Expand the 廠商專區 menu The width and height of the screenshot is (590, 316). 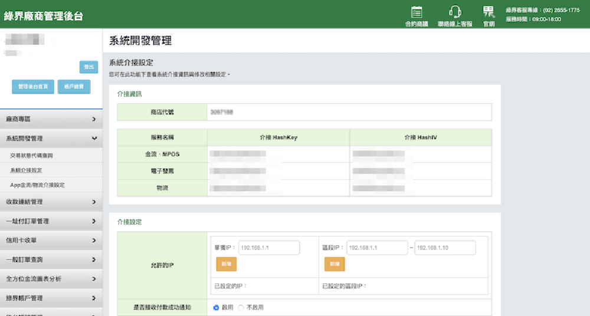(x=51, y=119)
